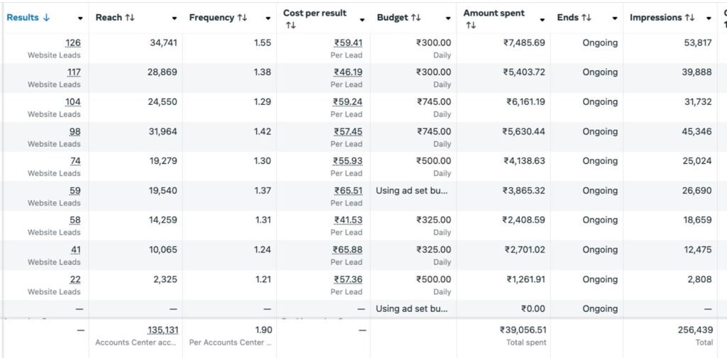
Task: Click the Impressions sort arrows icon
Action: tap(689, 18)
